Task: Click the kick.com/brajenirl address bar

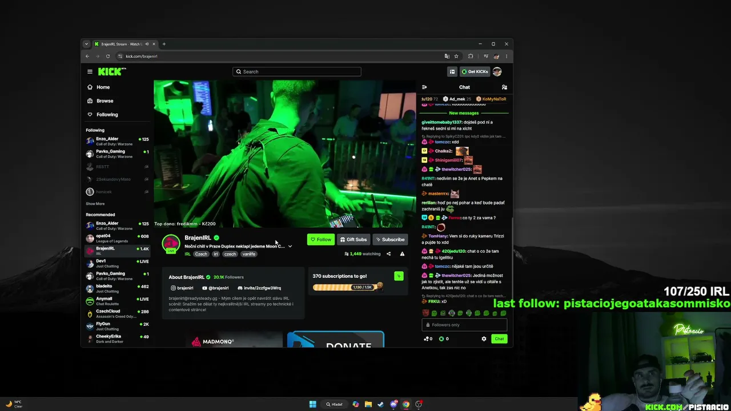Action: (280, 56)
